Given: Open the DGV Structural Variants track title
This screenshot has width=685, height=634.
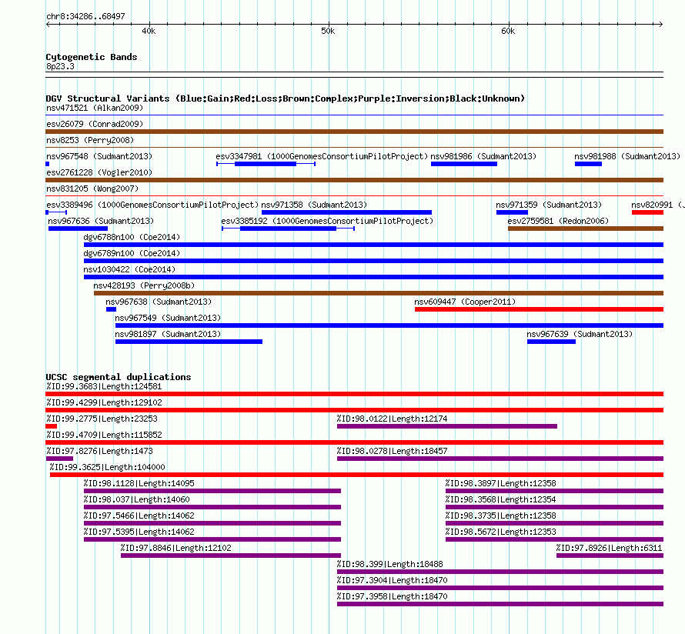Looking at the screenshot, I should tap(286, 98).
